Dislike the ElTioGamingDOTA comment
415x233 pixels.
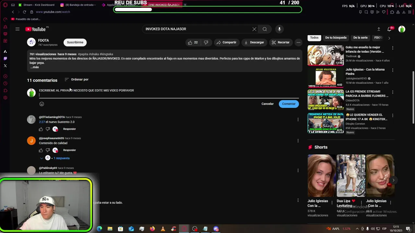48,129
